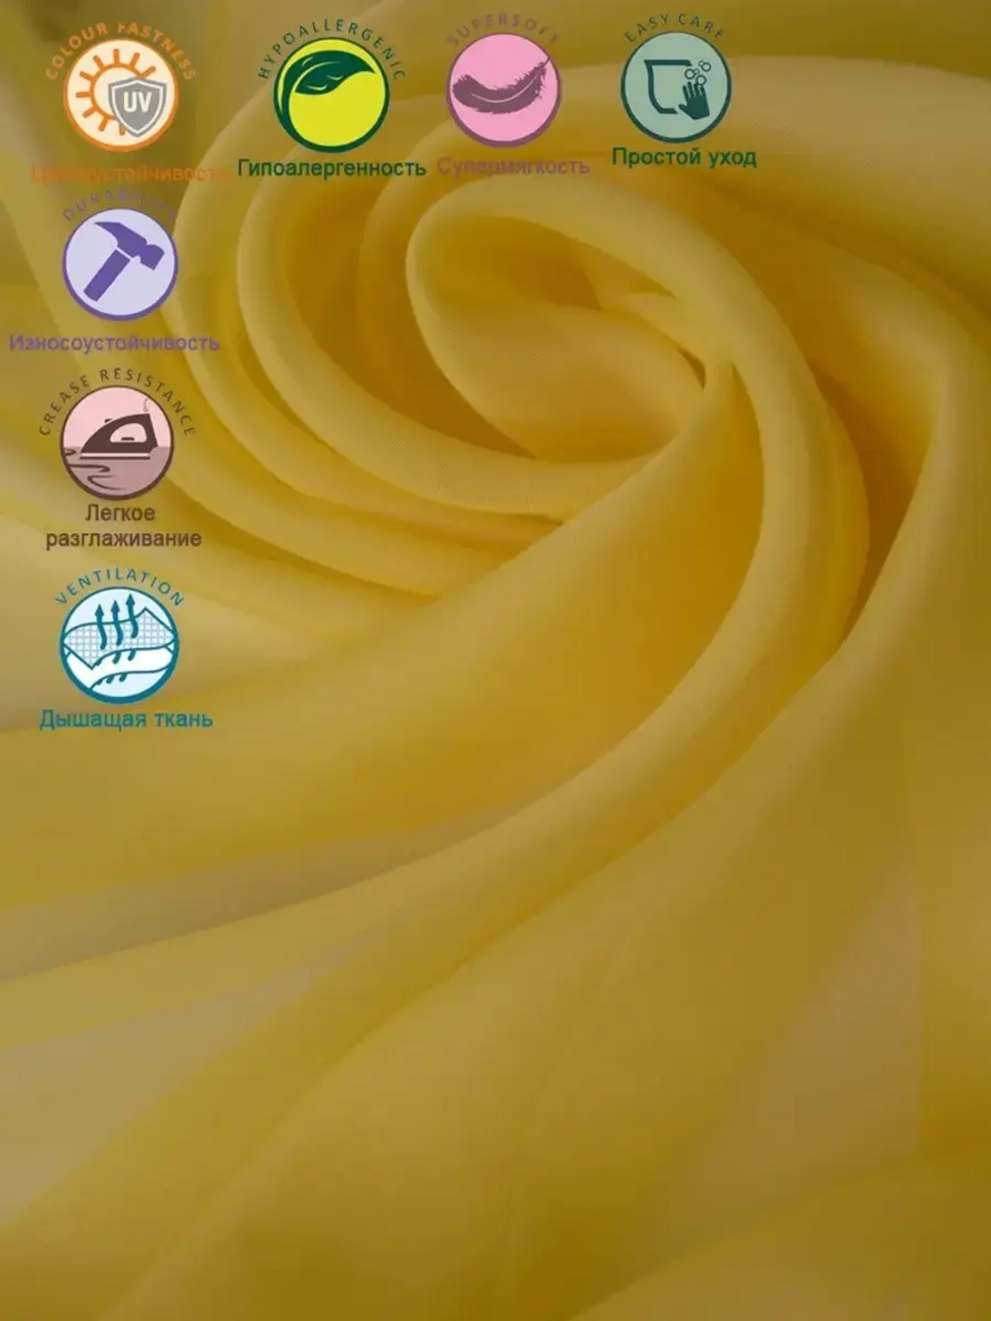Click the arched 'EASY CARE' text
991x1321 pixels.
coord(675,25)
